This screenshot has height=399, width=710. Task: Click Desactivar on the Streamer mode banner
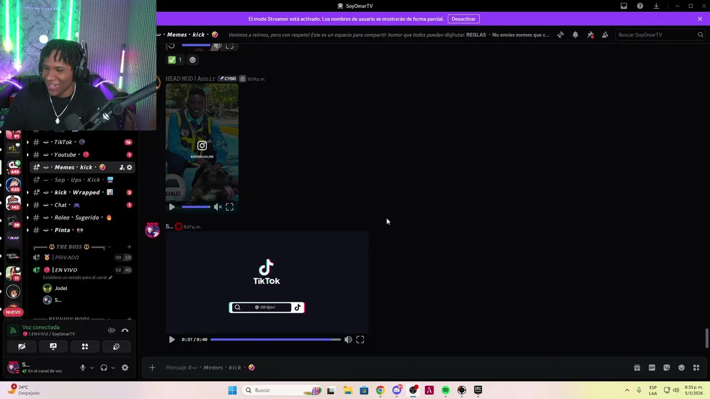coord(463,19)
